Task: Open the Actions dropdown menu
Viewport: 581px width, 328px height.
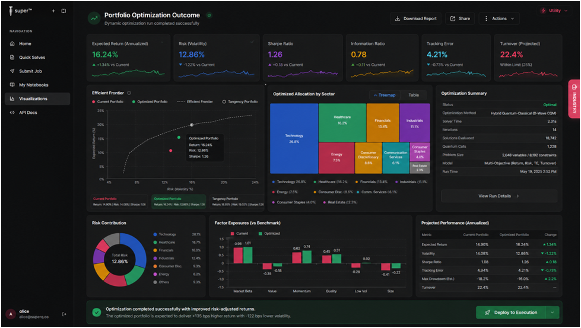Action: (x=499, y=18)
